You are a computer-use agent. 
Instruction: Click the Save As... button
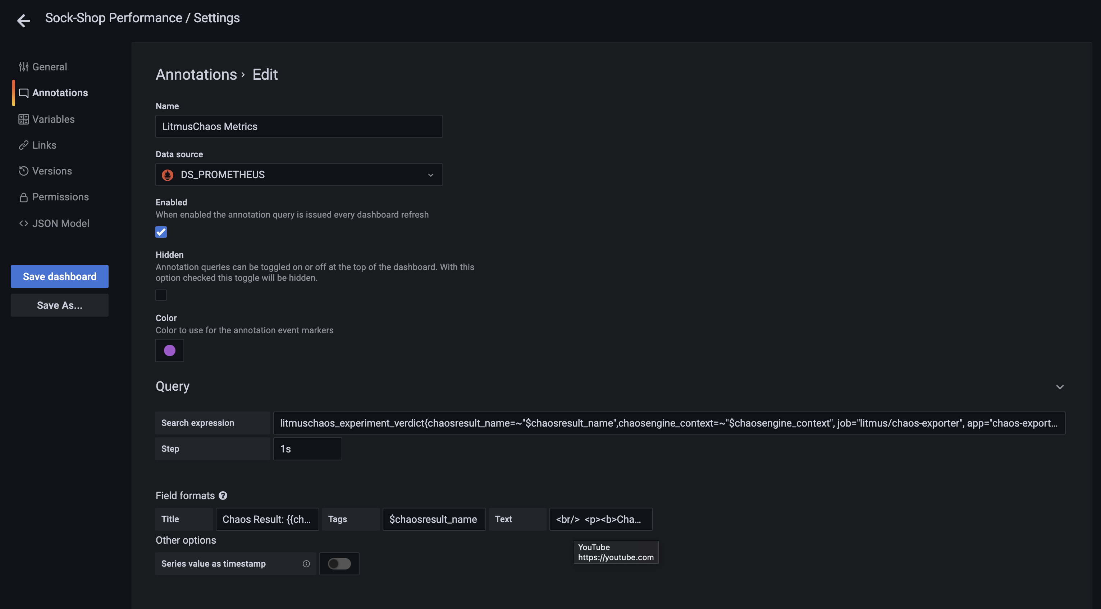pyautogui.click(x=59, y=305)
